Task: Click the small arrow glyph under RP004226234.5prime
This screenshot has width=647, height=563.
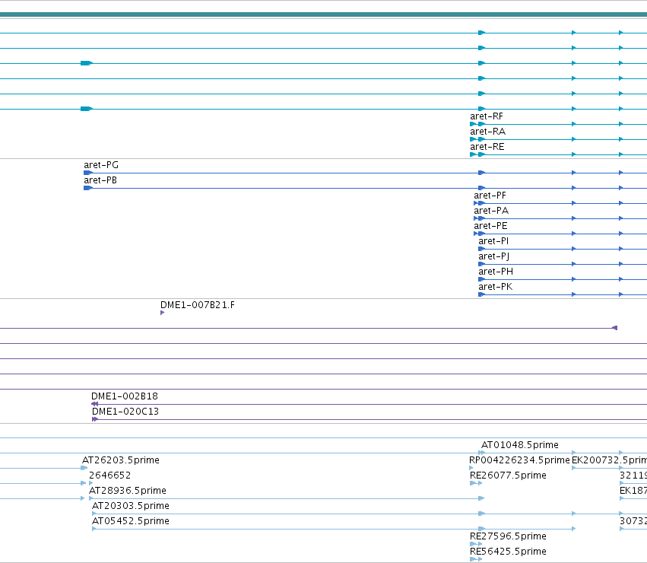Action: (x=471, y=469)
